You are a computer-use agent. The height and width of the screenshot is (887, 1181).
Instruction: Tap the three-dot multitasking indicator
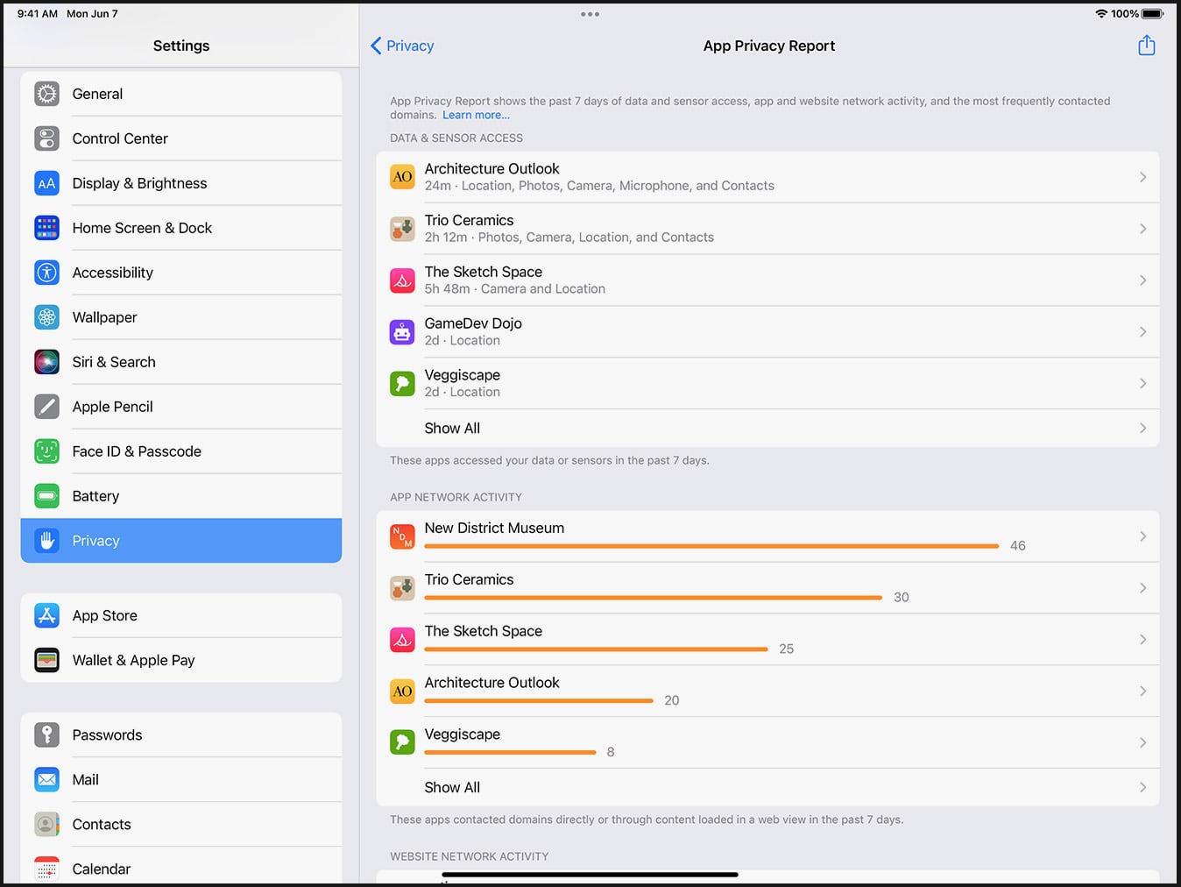590,14
